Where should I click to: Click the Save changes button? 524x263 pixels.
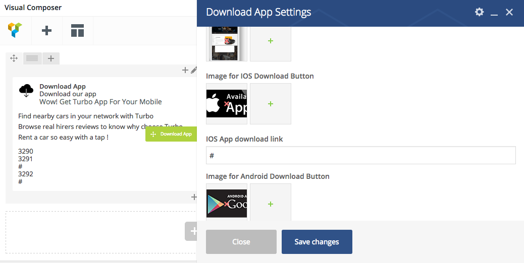(x=317, y=242)
